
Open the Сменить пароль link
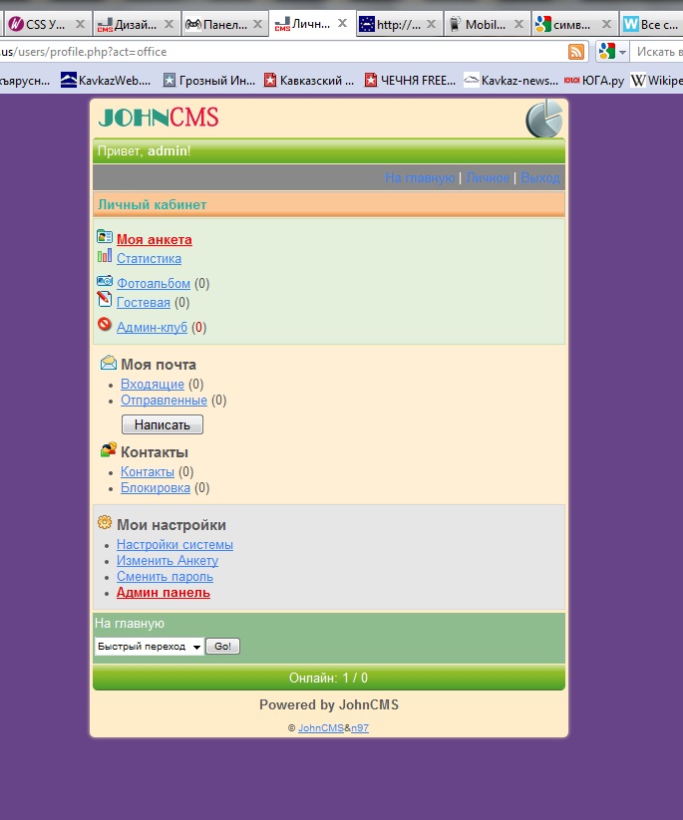tap(165, 576)
